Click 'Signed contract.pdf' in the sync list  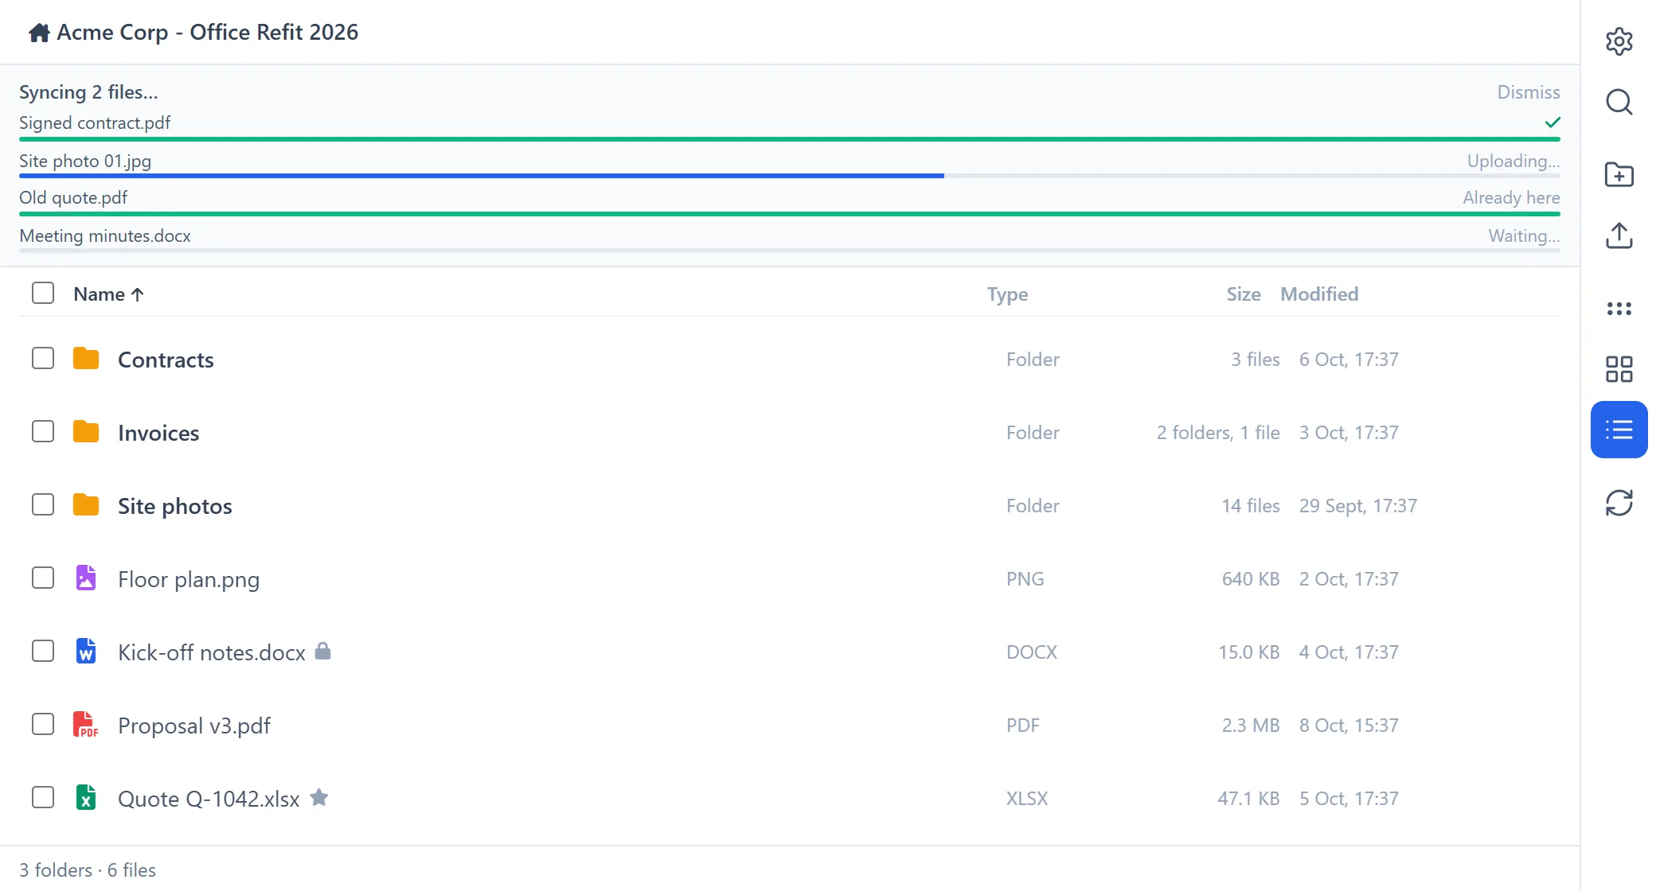pyautogui.click(x=95, y=123)
